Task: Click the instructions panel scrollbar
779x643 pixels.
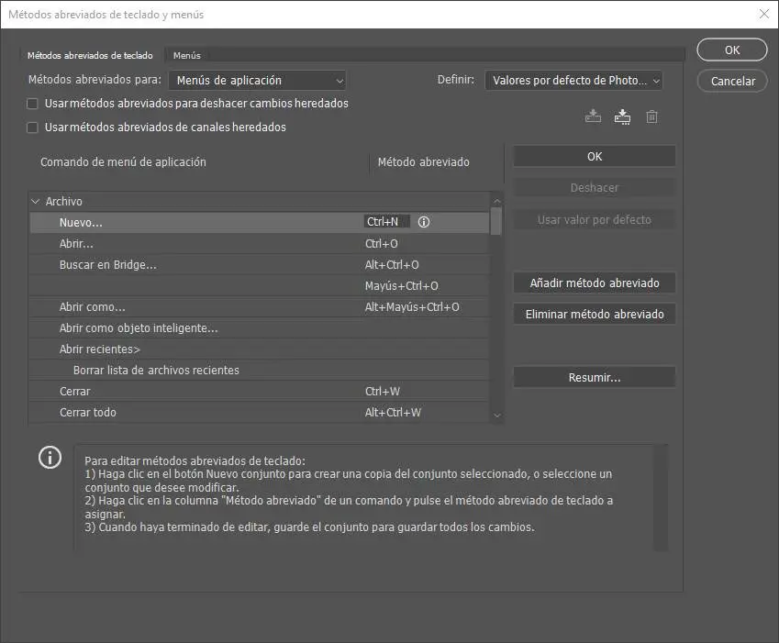Action: click(x=661, y=497)
